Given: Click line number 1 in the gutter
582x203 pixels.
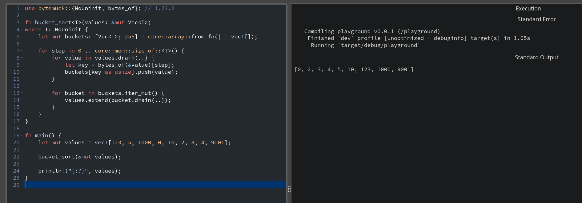Looking at the screenshot, I should 18,8.
